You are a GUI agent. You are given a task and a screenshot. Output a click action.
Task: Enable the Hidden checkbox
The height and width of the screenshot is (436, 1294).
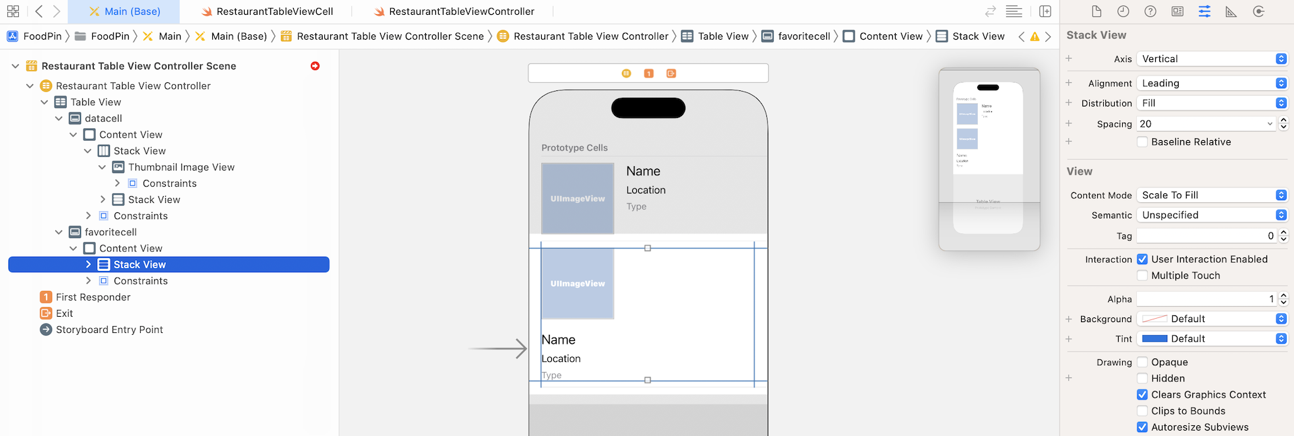pos(1142,379)
